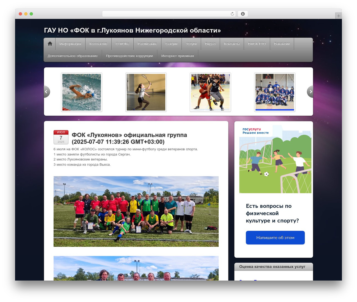
Task: Open the browser downloads button
Action: coord(243,14)
